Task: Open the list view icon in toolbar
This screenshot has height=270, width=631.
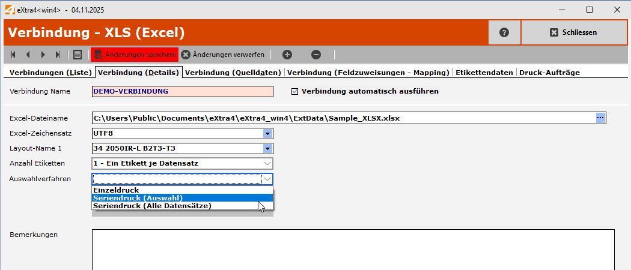Action: click(x=78, y=55)
